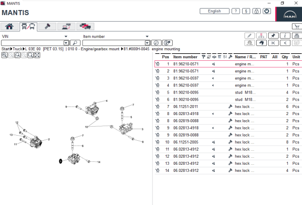Open the Home tab

[x=9, y=26]
